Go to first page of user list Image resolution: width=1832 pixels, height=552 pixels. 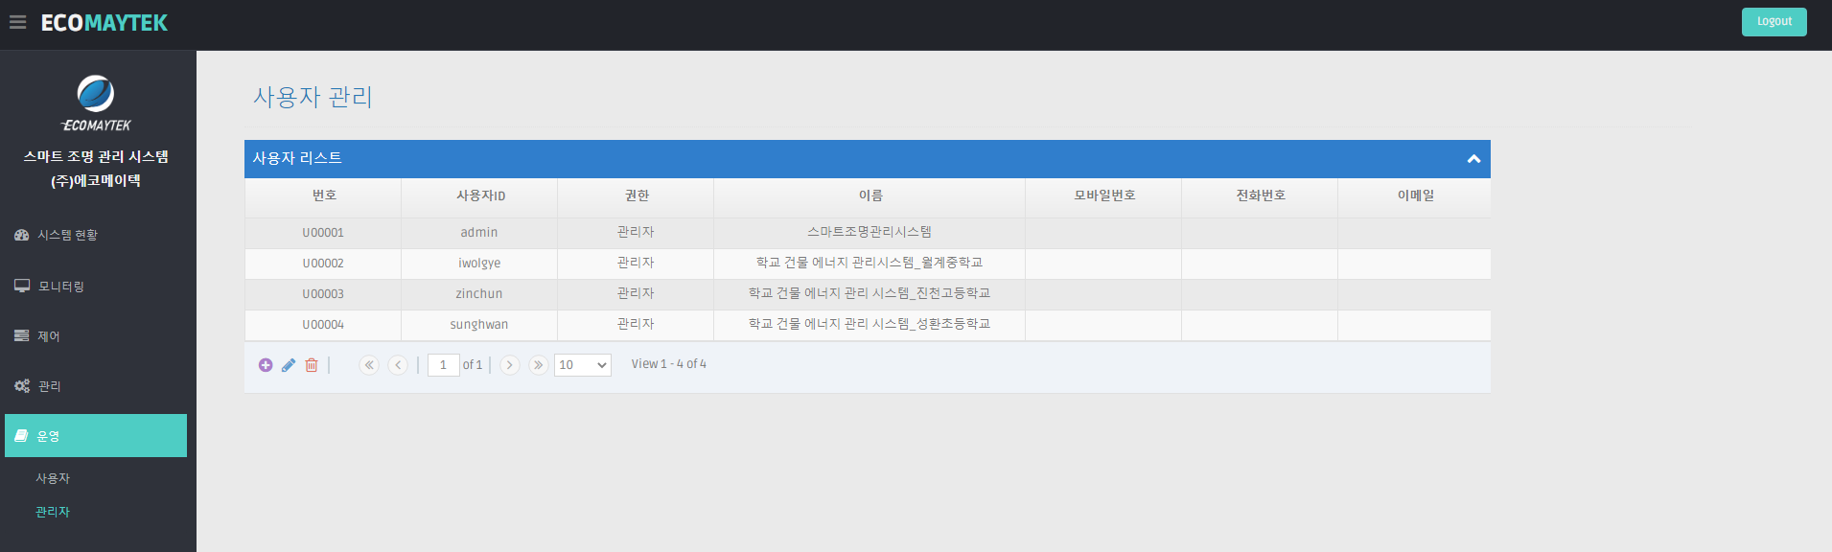(x=369, y=365)
